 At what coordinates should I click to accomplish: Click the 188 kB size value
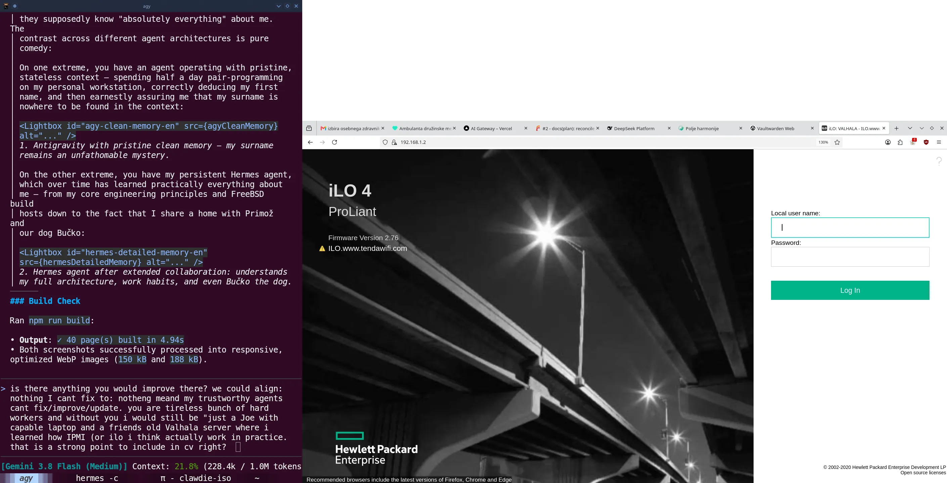tap(184, 359)
